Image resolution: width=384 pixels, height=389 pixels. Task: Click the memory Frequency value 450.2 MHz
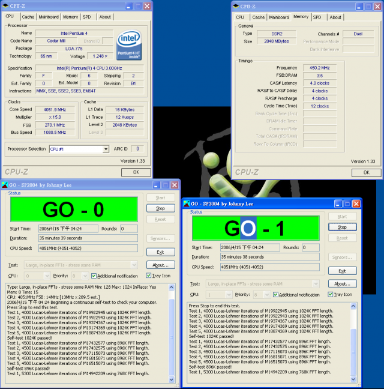click(x=320, y=68)
